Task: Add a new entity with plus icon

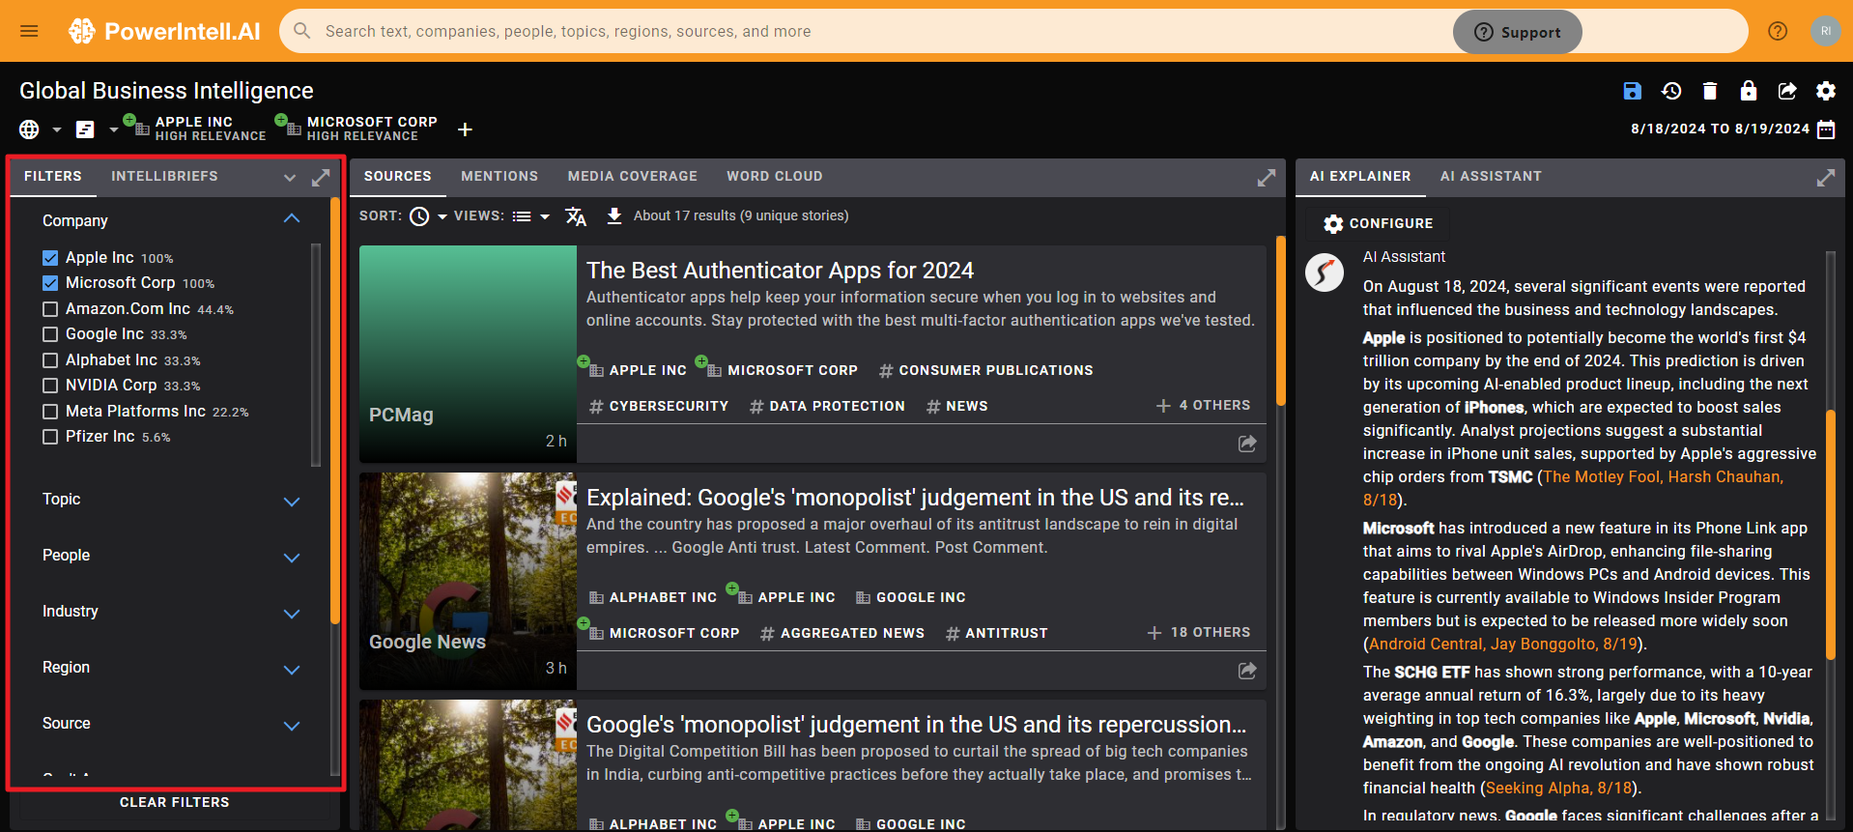Action: (x=465, y=129)
